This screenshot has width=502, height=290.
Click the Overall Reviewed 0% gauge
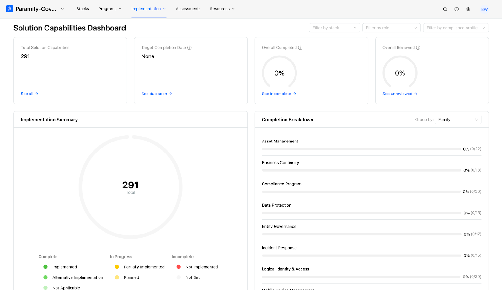[400, 73]
